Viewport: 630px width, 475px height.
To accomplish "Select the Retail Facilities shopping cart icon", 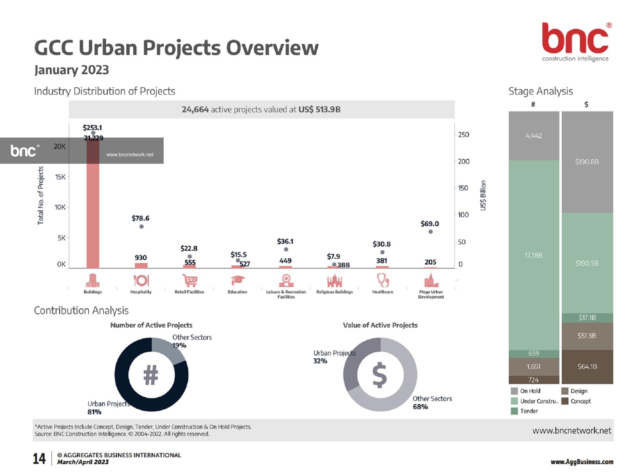I will (x=190, y=280).
